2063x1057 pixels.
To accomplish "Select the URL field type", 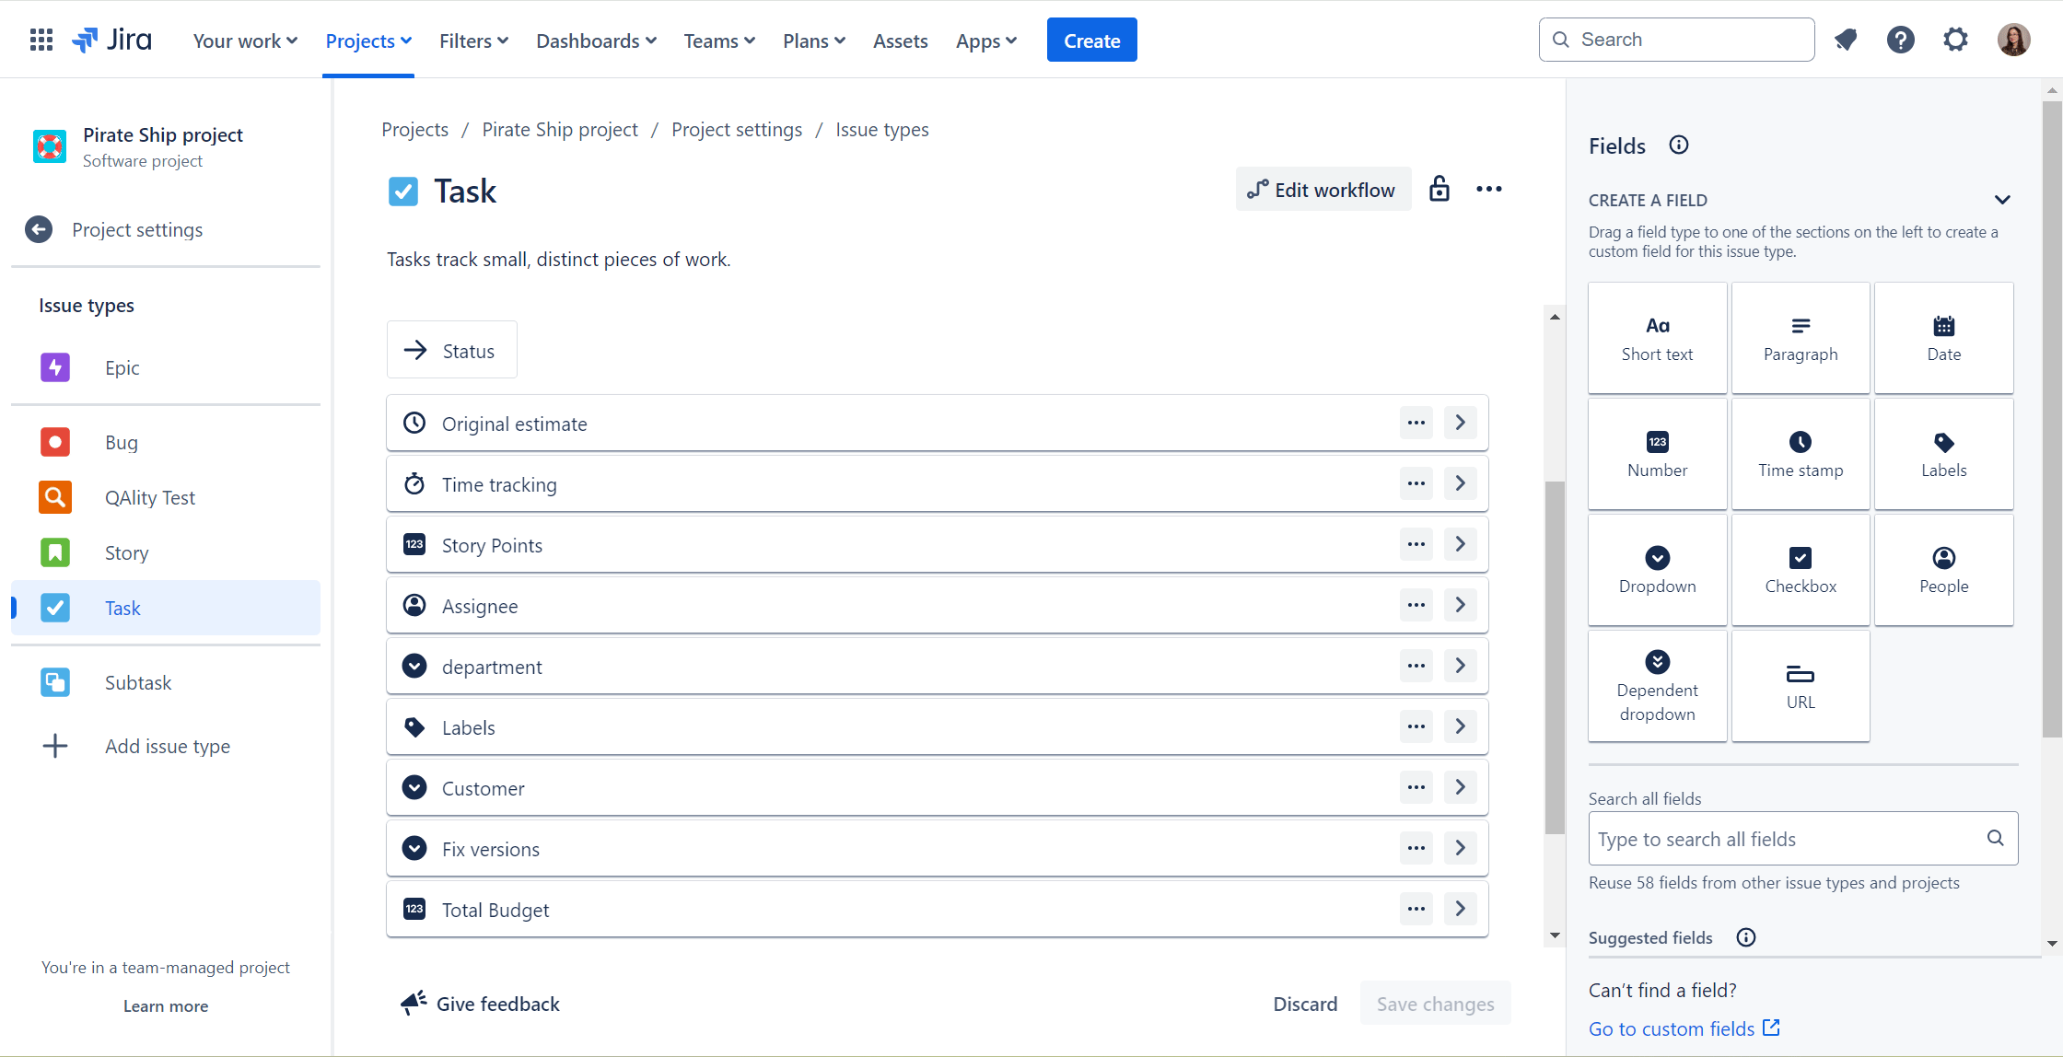I will pyautogui.click(x=1801, y=686).
